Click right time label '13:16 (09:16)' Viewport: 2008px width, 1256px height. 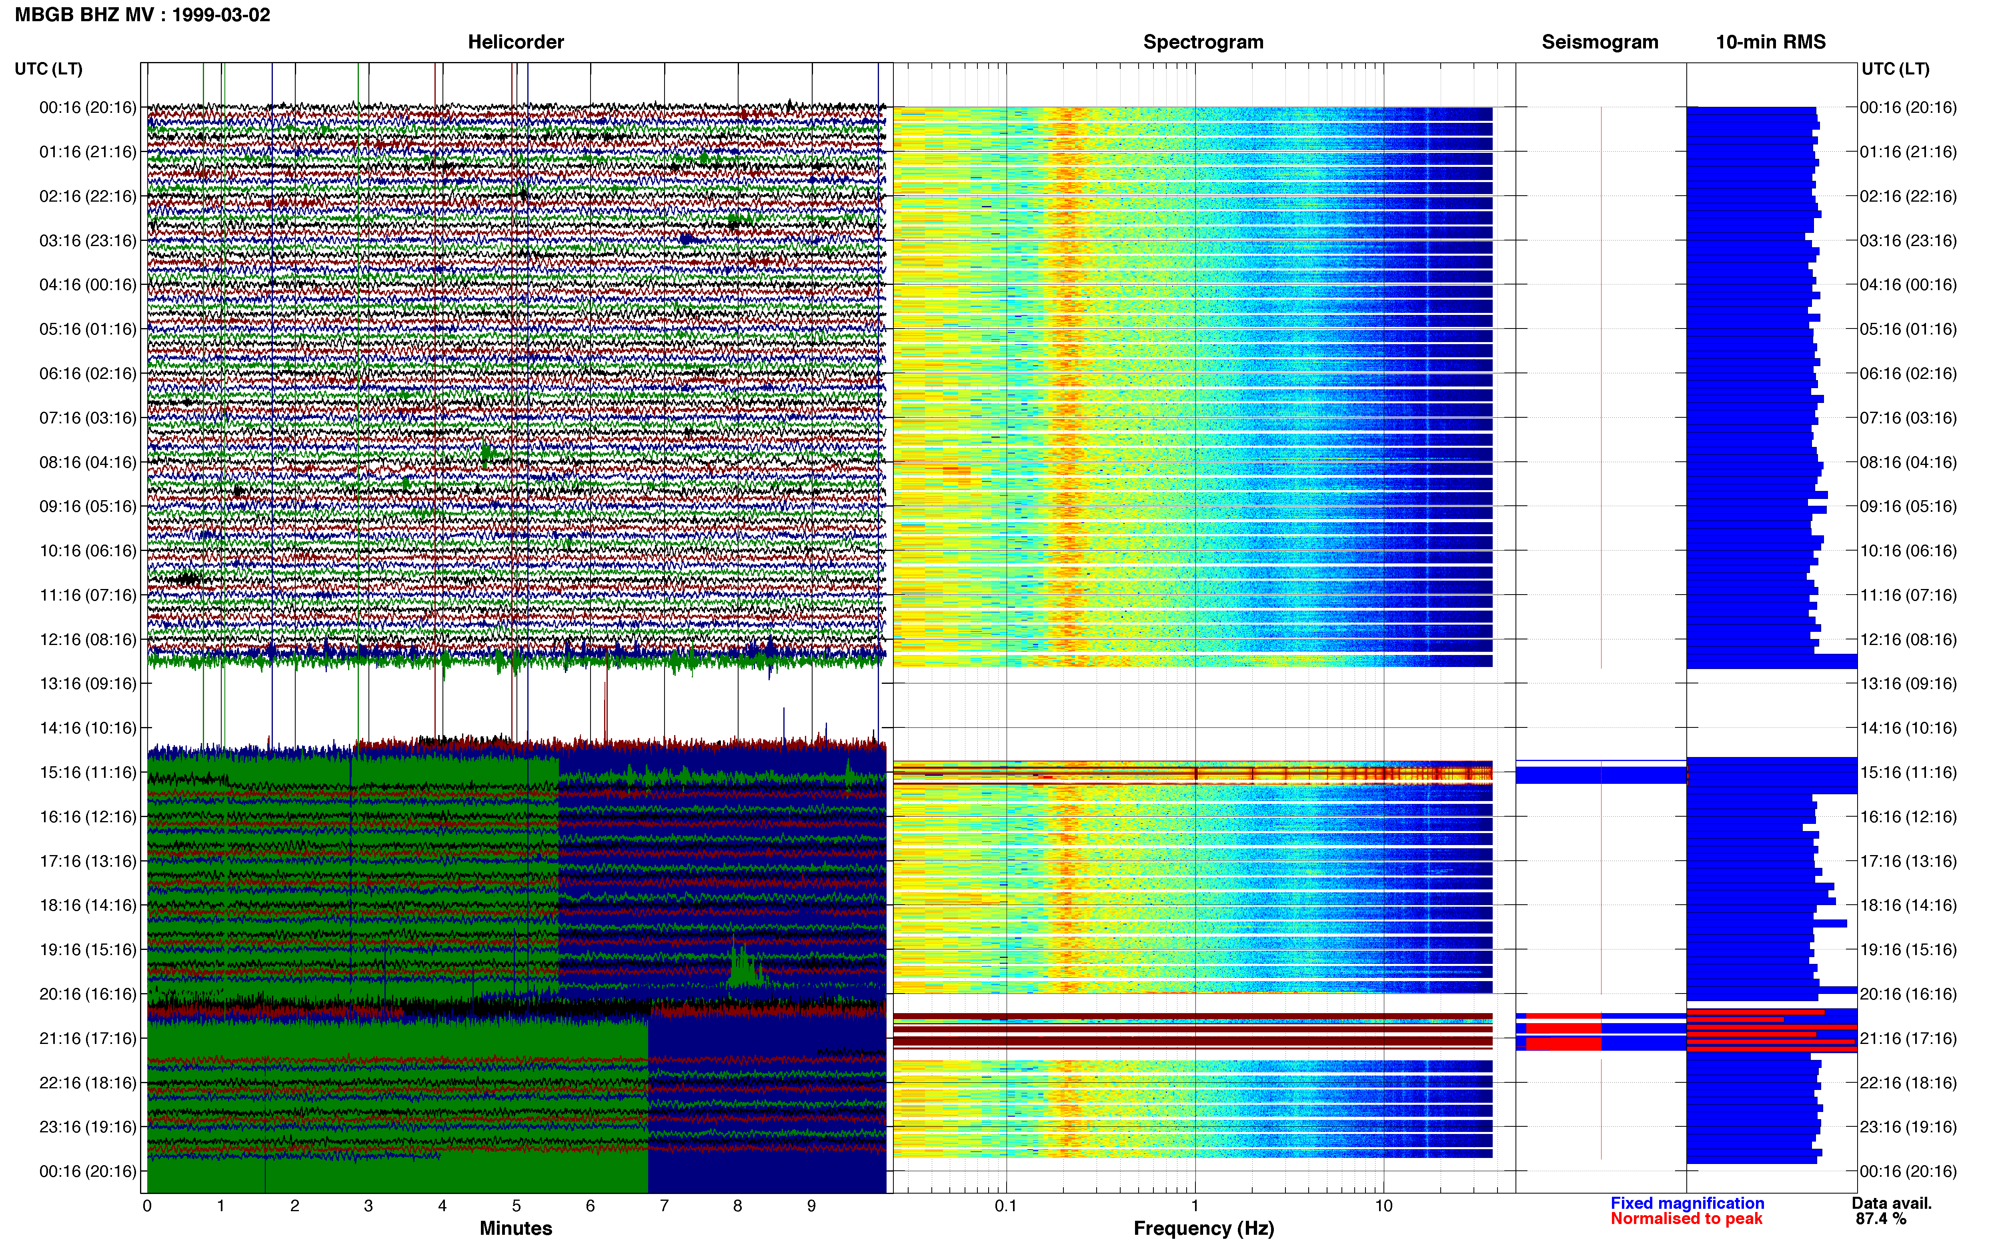(1908, 684)
